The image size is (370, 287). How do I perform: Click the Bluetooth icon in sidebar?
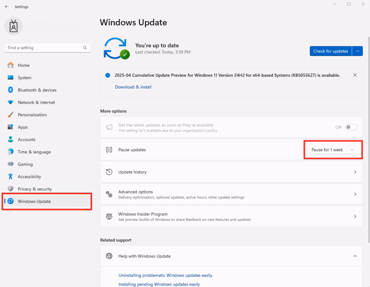(x=10, y=90)
